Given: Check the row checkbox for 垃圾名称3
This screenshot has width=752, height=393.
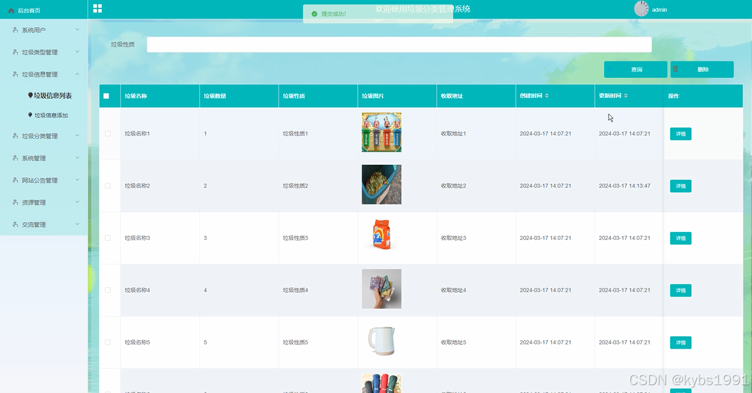Looking at the screenshot, I should click(107, 238).
